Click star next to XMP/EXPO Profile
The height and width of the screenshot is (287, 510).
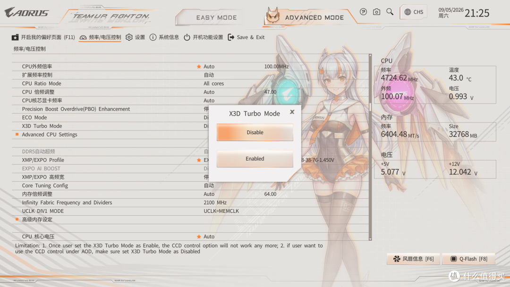[199, 160]
